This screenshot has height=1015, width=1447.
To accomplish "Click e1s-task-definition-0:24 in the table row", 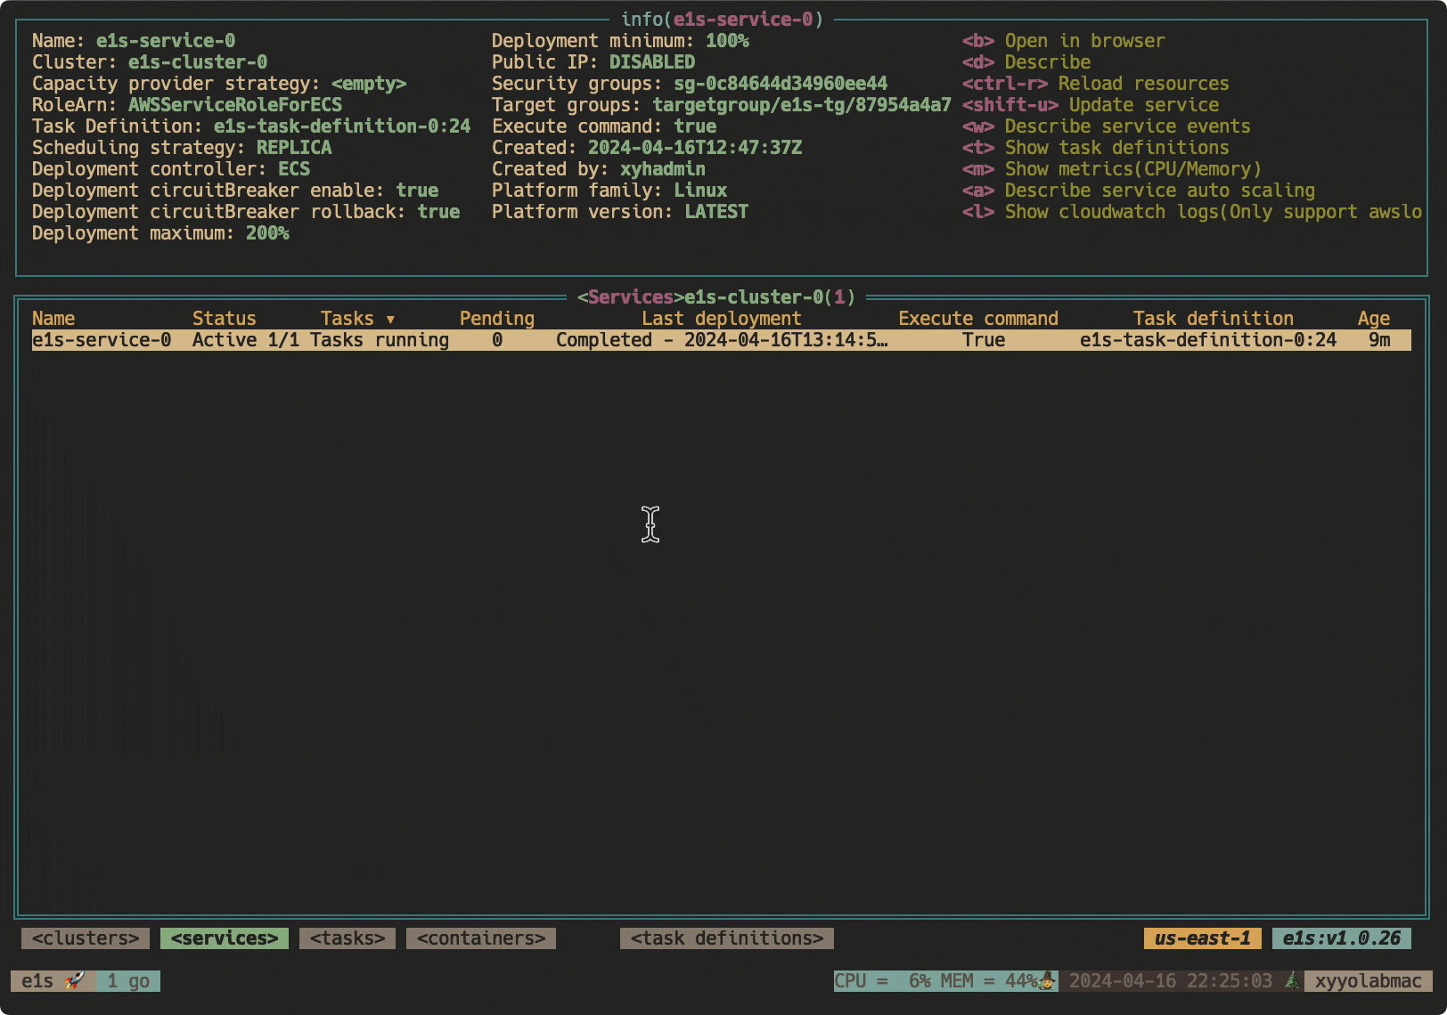I will pos(1208,340).
